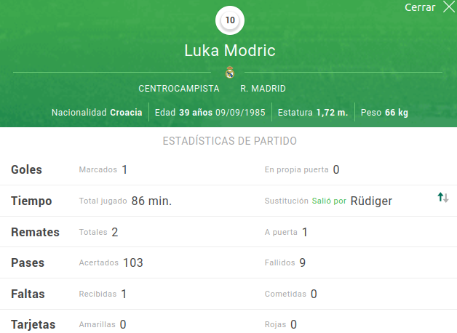The width and height of the screenshot is (457, 333).
Task: Click Rüdiger in the substitution row
Action: 371,201
